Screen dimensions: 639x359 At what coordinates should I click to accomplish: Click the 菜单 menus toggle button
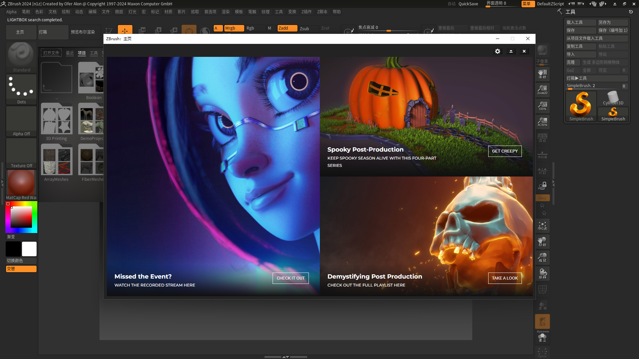tap(528, 4)
